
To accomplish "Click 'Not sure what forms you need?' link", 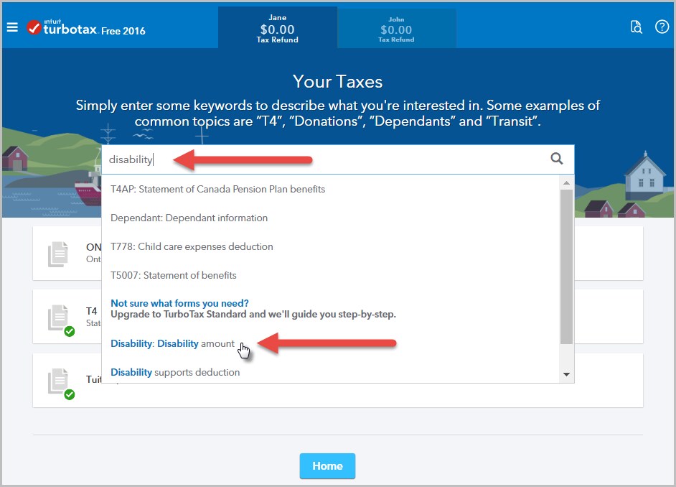I will (179, 303).
